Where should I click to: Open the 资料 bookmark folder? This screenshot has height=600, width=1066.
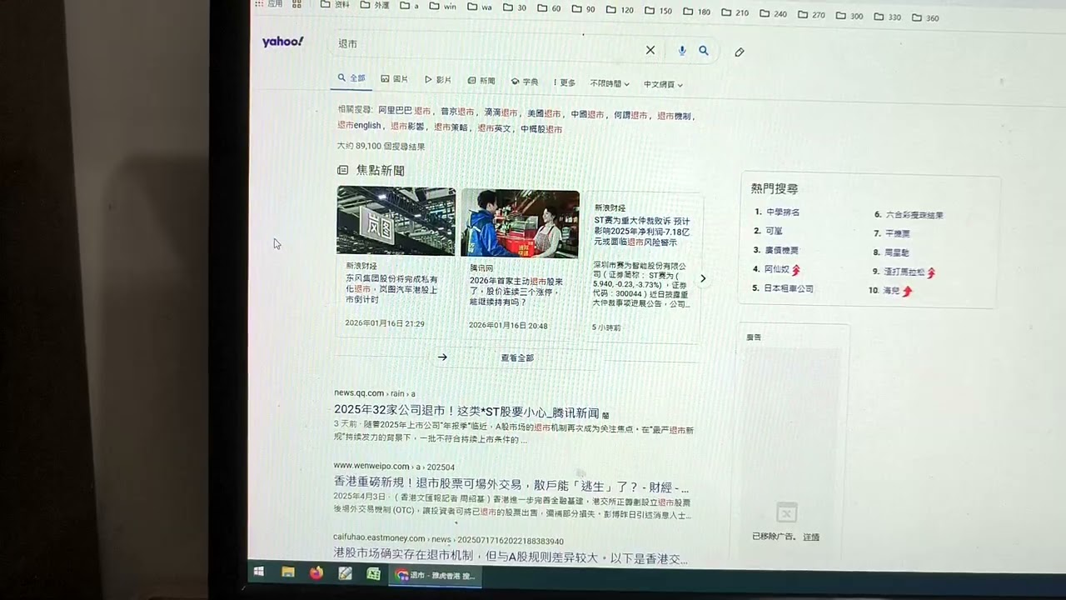[335, 4]
